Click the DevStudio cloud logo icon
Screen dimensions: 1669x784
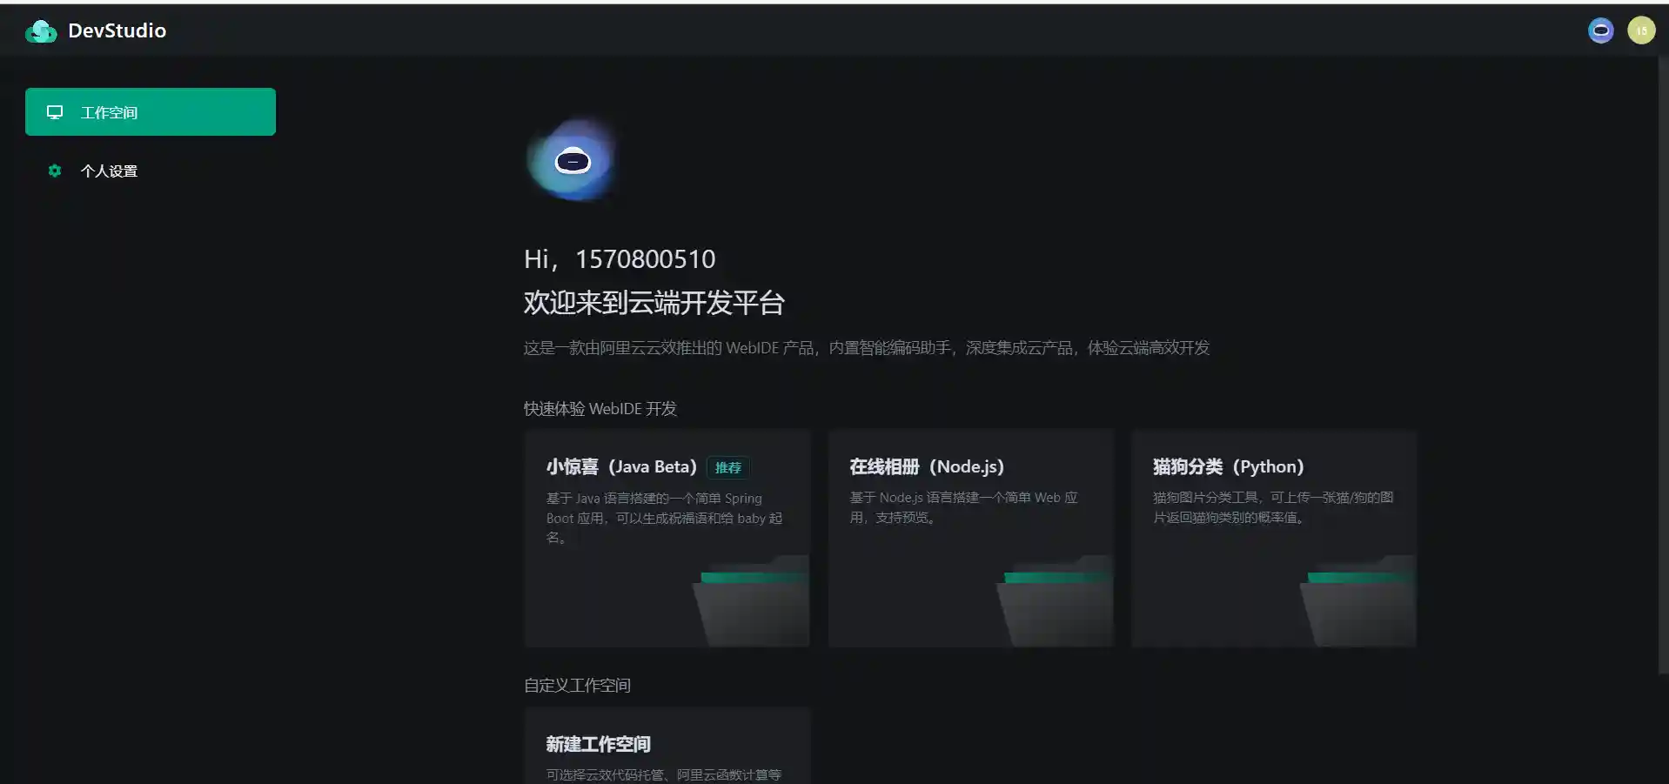click(41, 31)
